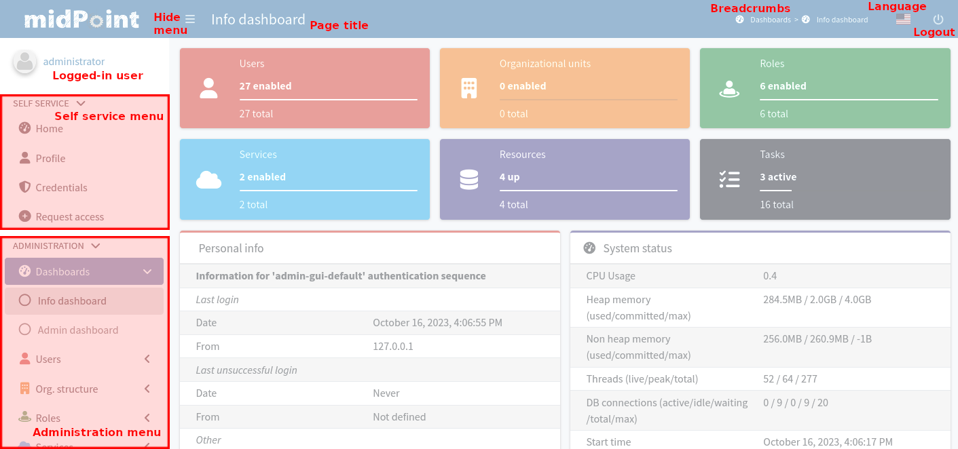Click the hamburger icon to hide the menu
This screenshot has width=958, height=449.
click(x=191, y=18)
